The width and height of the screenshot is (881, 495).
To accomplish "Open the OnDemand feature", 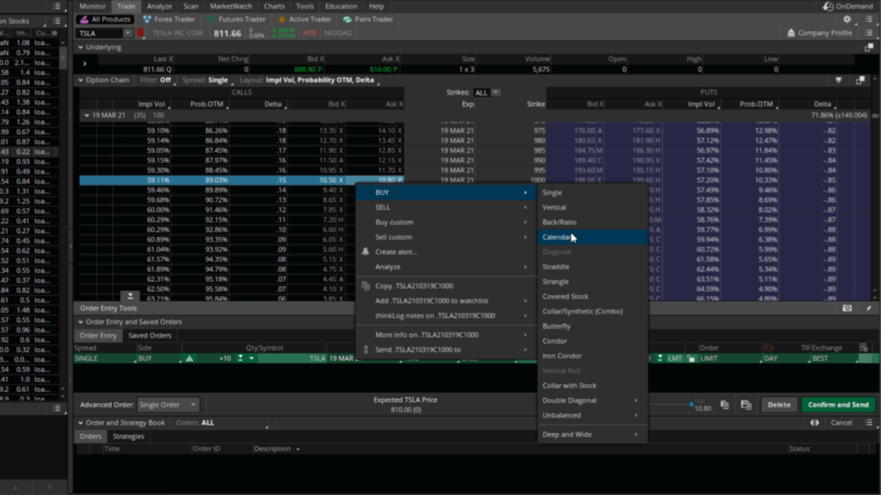I will coord(847,6).
